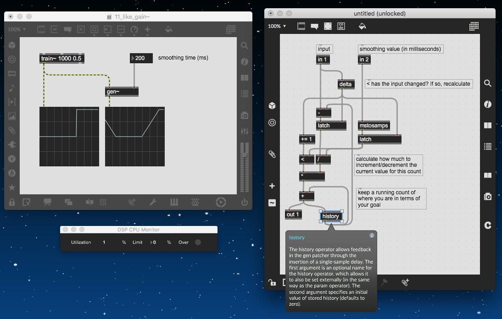Click the plug-in icon in 11_like_gain~ left sidebar
Viewport: 502px width, 319px height.
click(12, 145)
